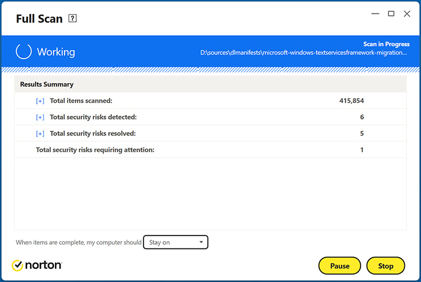Minimize the Full Scan window
Viewport: 421px width, 282px height.
coord(375,14)
